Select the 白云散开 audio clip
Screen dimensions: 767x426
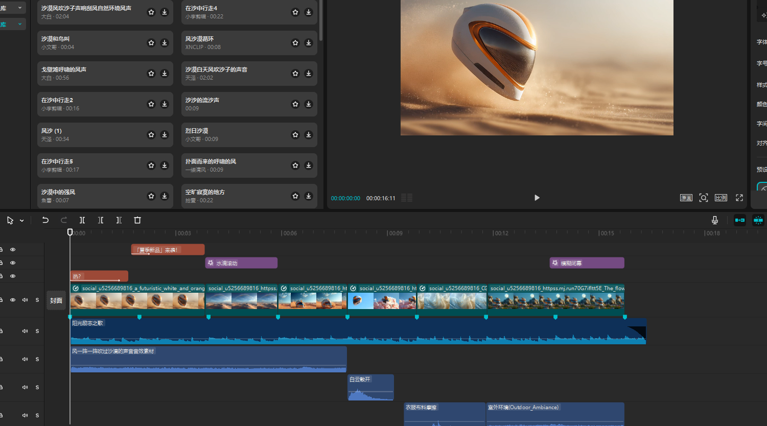point(370,388)
